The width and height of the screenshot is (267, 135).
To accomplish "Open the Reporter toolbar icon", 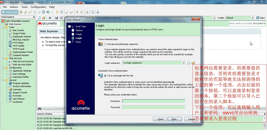I will click(98, 12).
